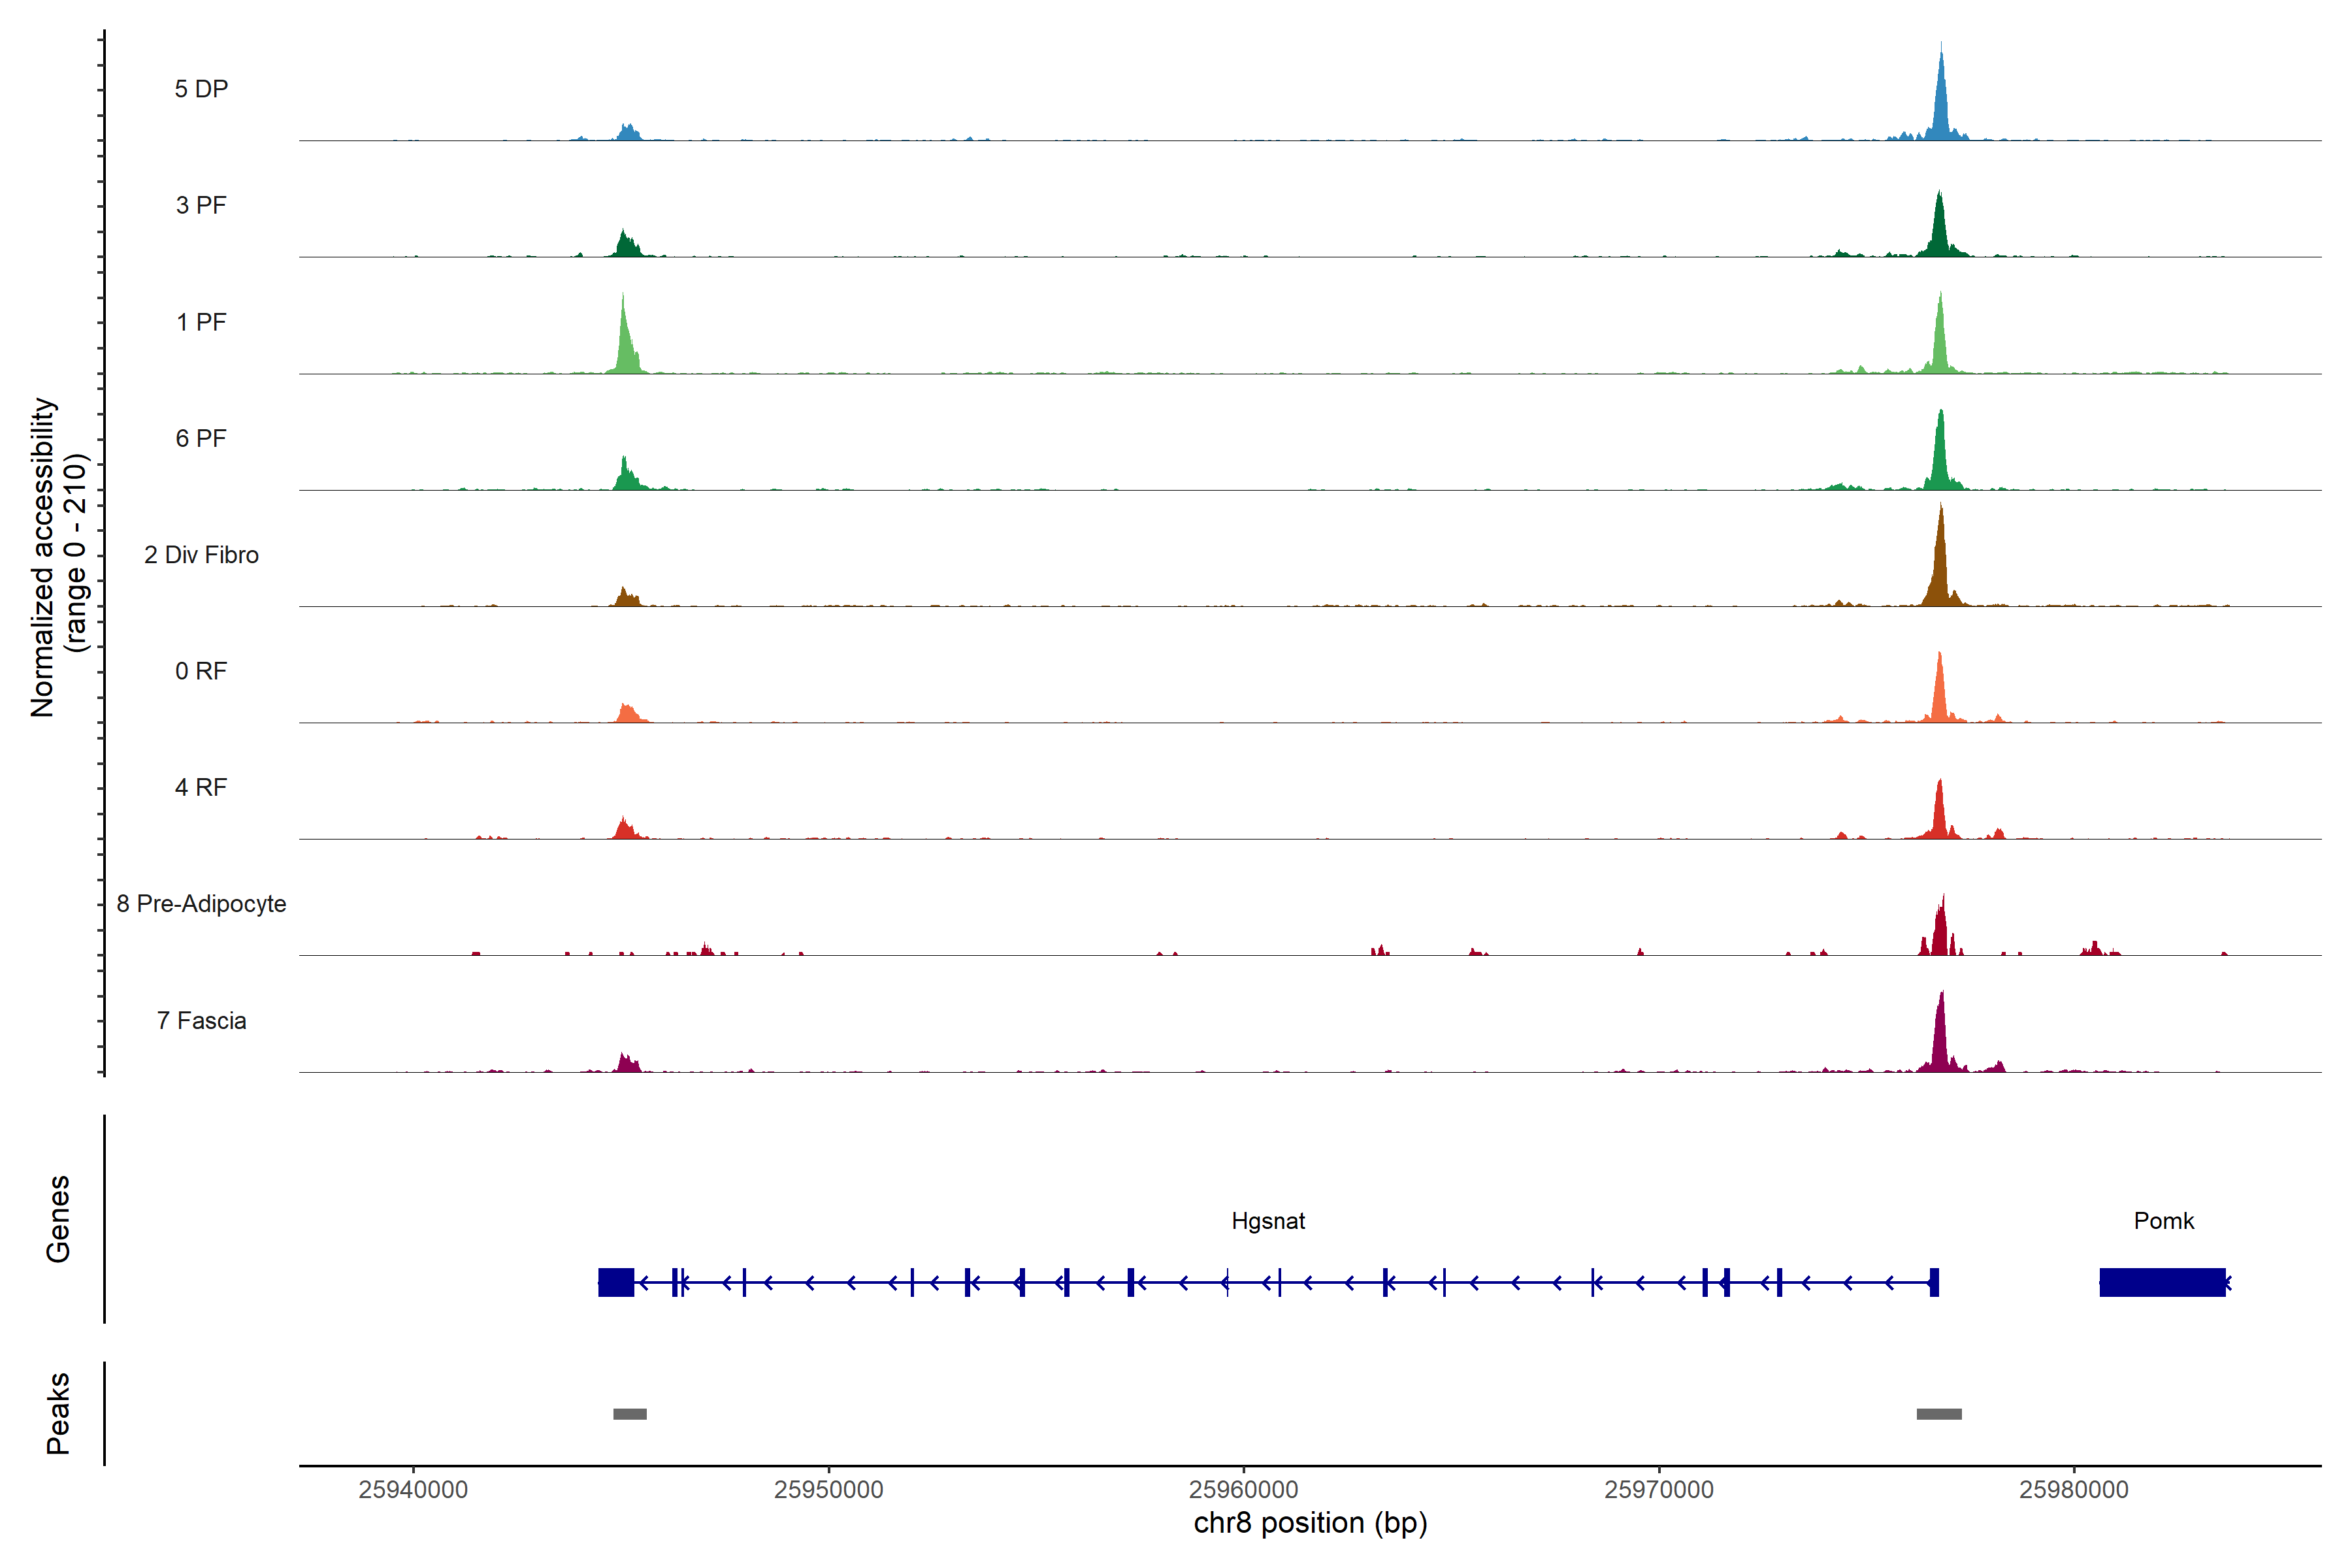Click the chr8 position (bp) axis title
Viewport: 2352px width, 1568px height.
tap(1310, 1524)
